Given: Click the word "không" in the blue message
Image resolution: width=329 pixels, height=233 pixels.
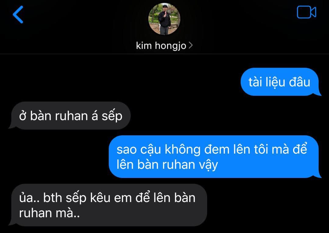Looking at the screenshot, I should 182,150.
